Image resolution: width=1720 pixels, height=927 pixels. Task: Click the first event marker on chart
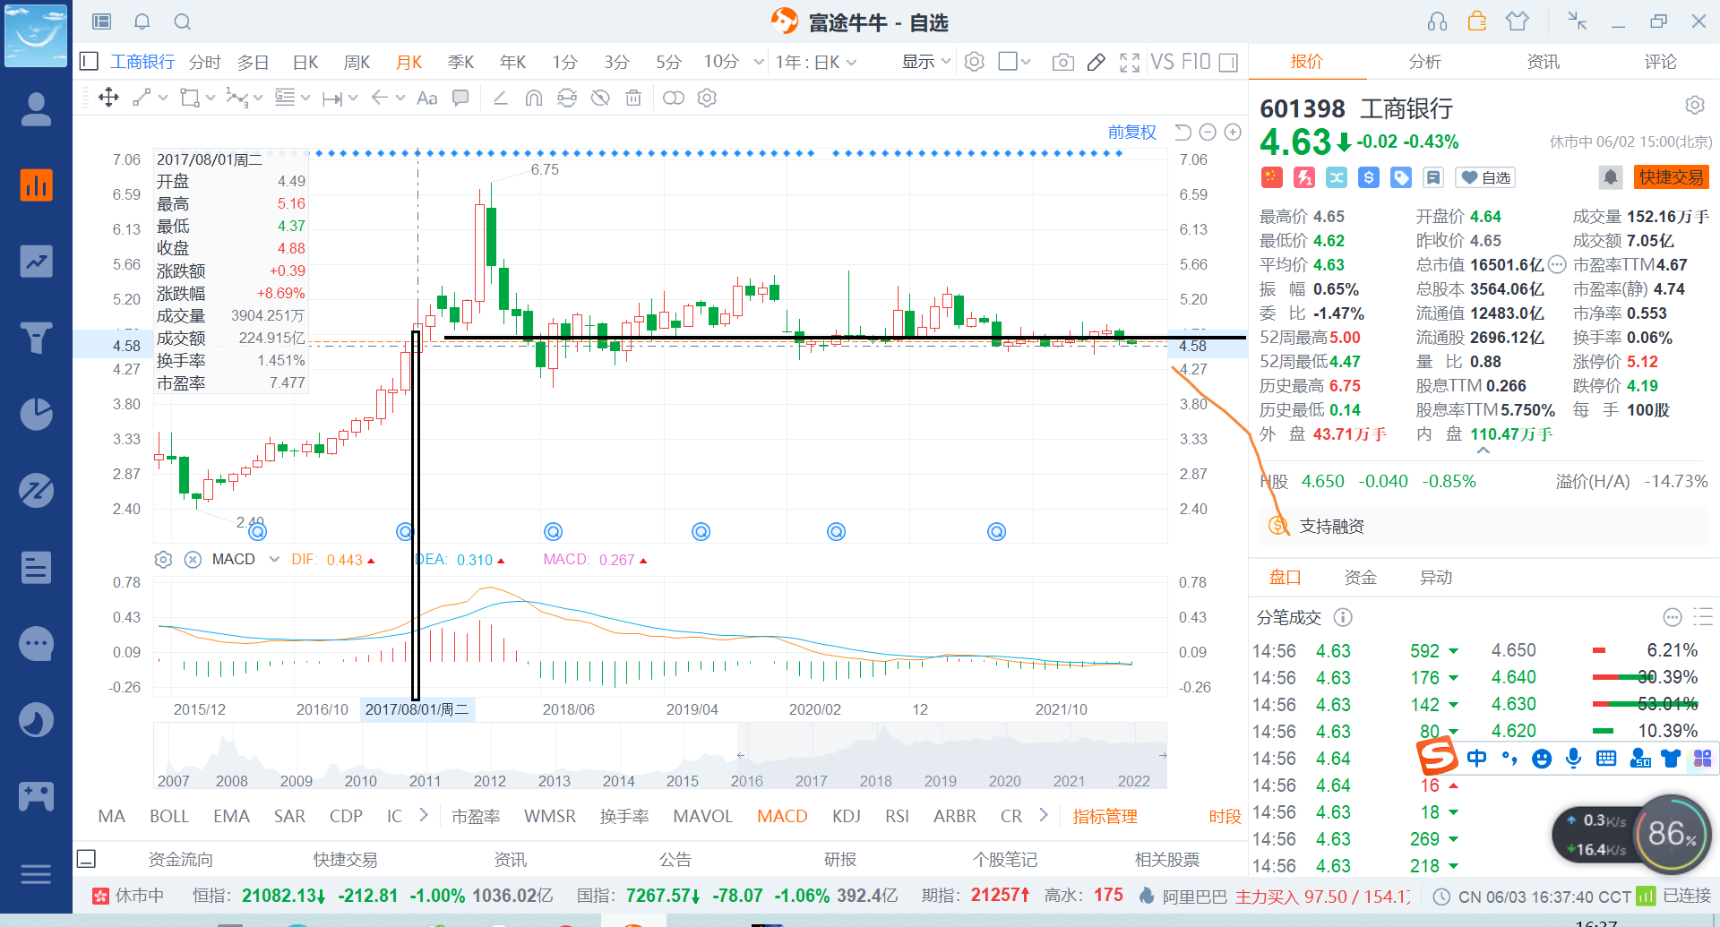[x=258, y=532]
